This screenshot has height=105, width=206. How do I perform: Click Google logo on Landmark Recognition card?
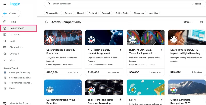(x=174, y=90)
